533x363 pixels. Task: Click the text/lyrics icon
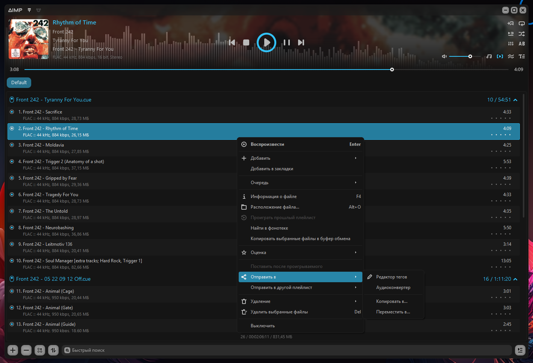[x=522, y=56]
